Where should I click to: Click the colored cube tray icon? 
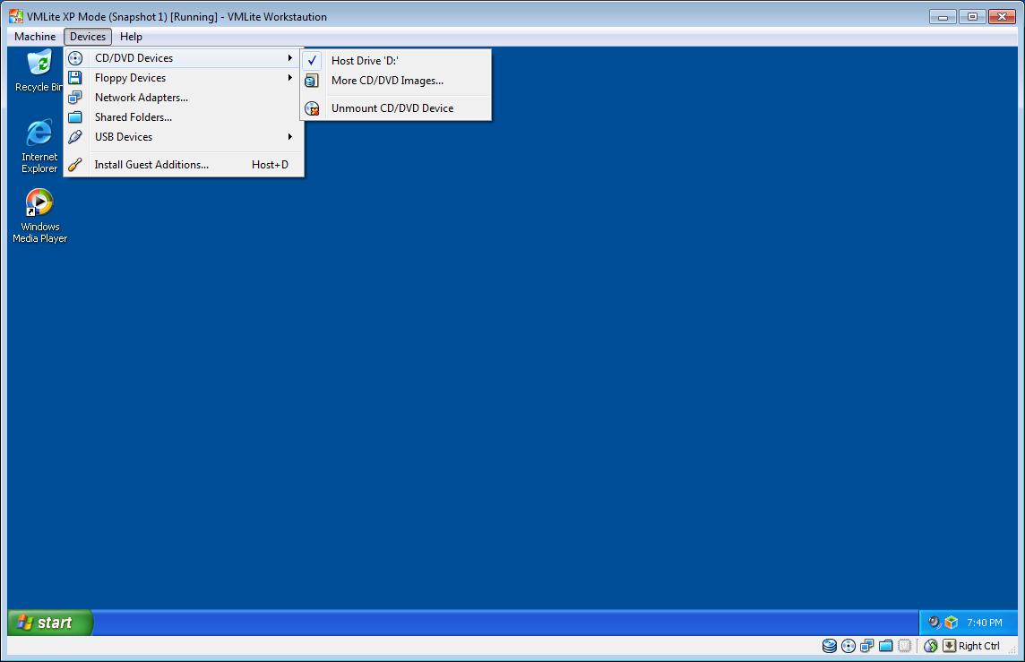pos(952,622)
